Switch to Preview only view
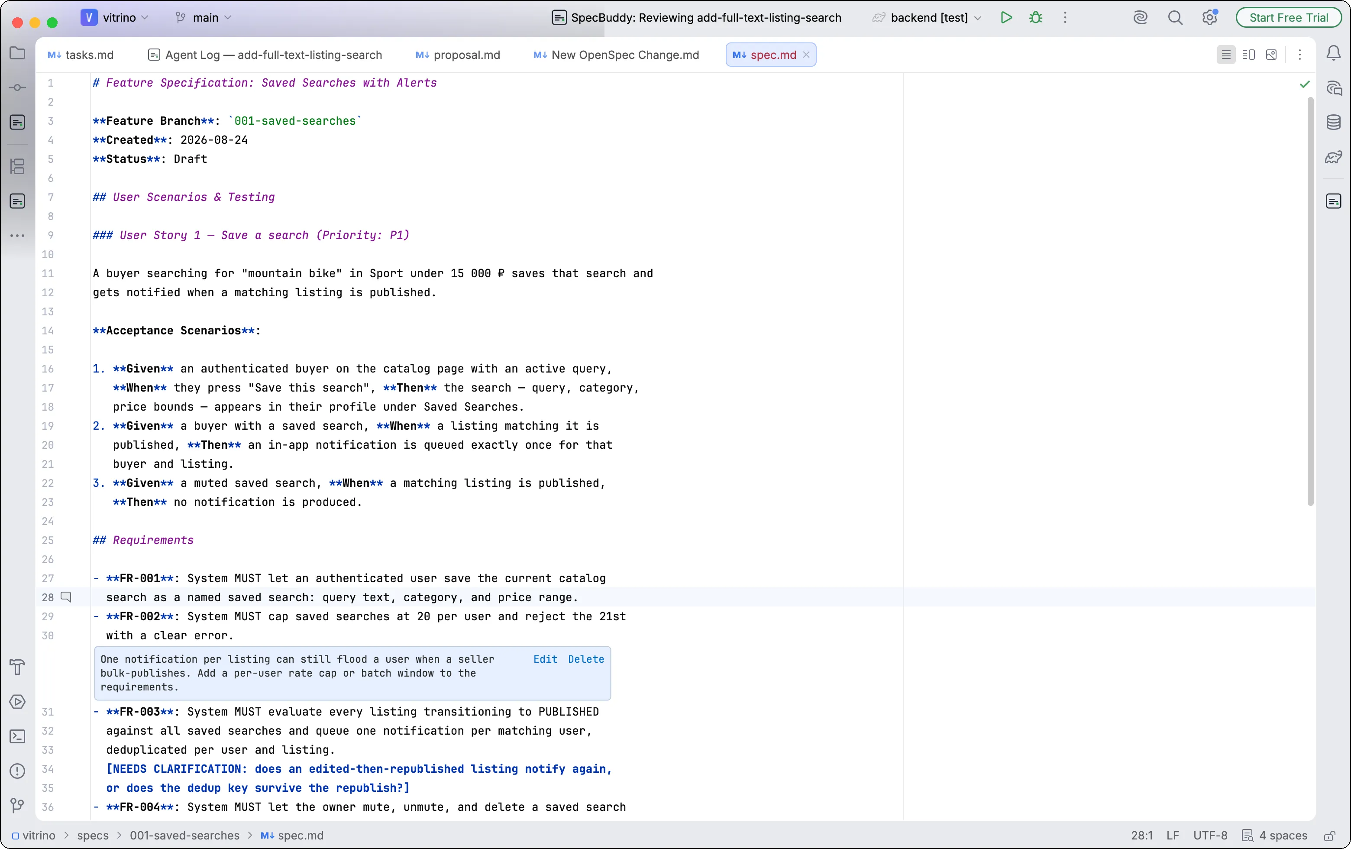This screenshot has width=1351, height=849. pos(1271,55)
